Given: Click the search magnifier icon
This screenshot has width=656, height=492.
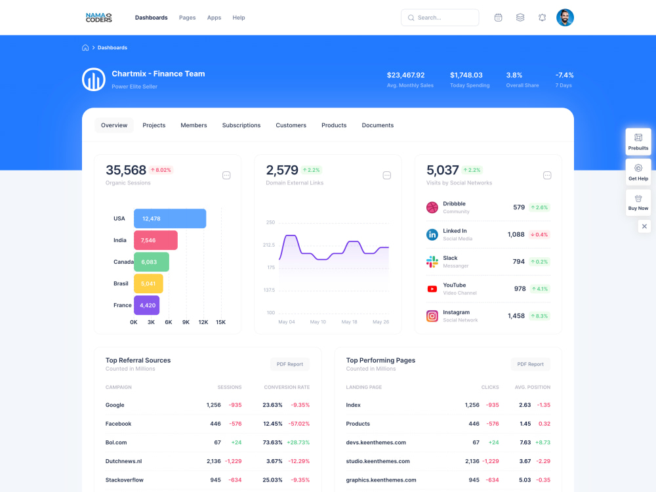Looking at the screenshot, I should (x=411, y=18).
